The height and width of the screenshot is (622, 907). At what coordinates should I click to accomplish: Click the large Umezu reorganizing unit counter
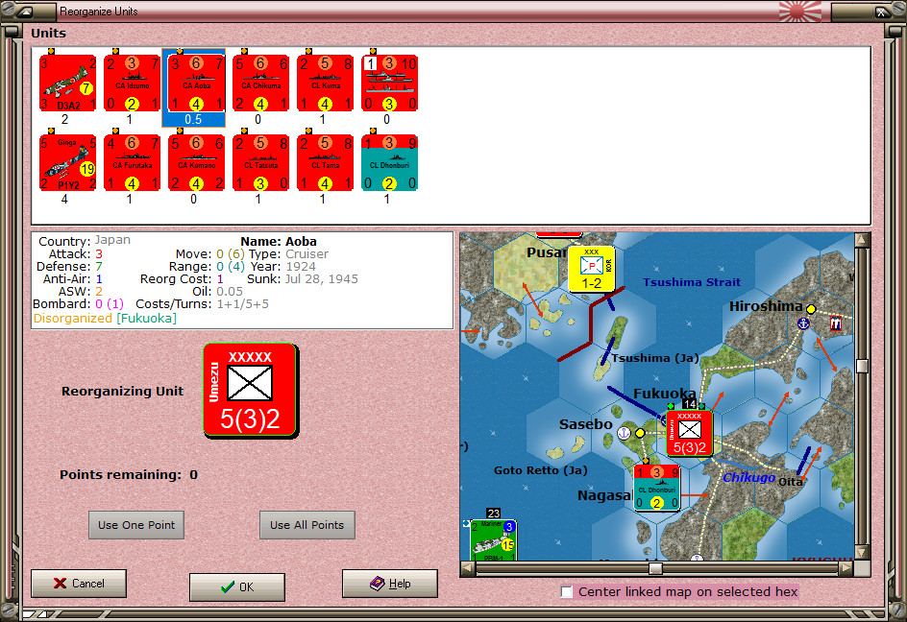tap(251, 391)
